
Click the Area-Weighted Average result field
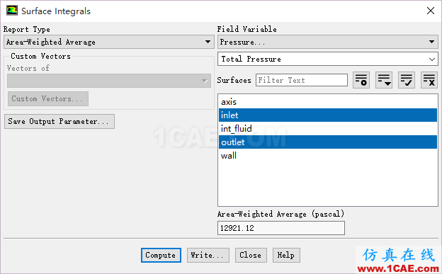click(x=281, y=228)
